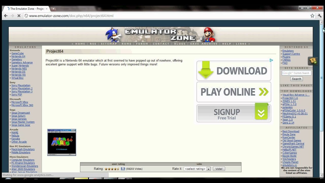Viewport: 325px width, 183px height.
Task: Open the Macintosh Emulators link
Action: (x=23, y=149)
